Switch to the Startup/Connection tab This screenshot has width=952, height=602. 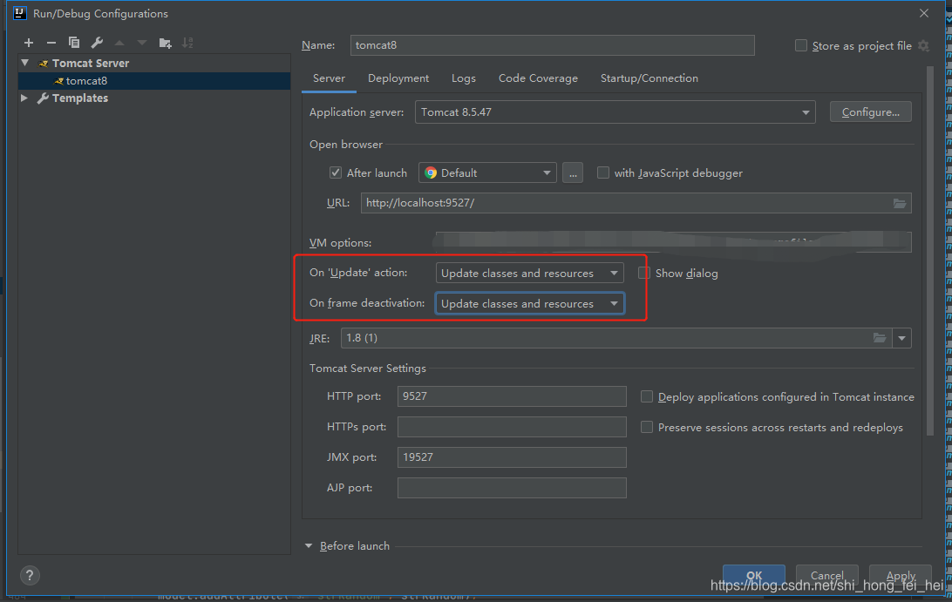point(649,78)
